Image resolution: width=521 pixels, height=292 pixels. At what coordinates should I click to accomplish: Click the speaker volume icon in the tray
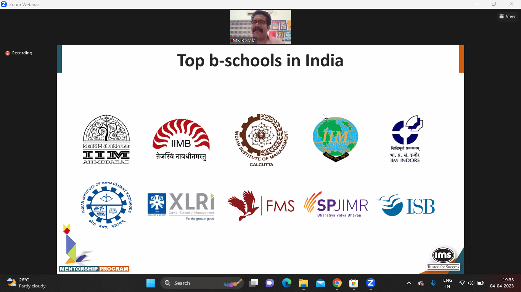click(471, 283)
